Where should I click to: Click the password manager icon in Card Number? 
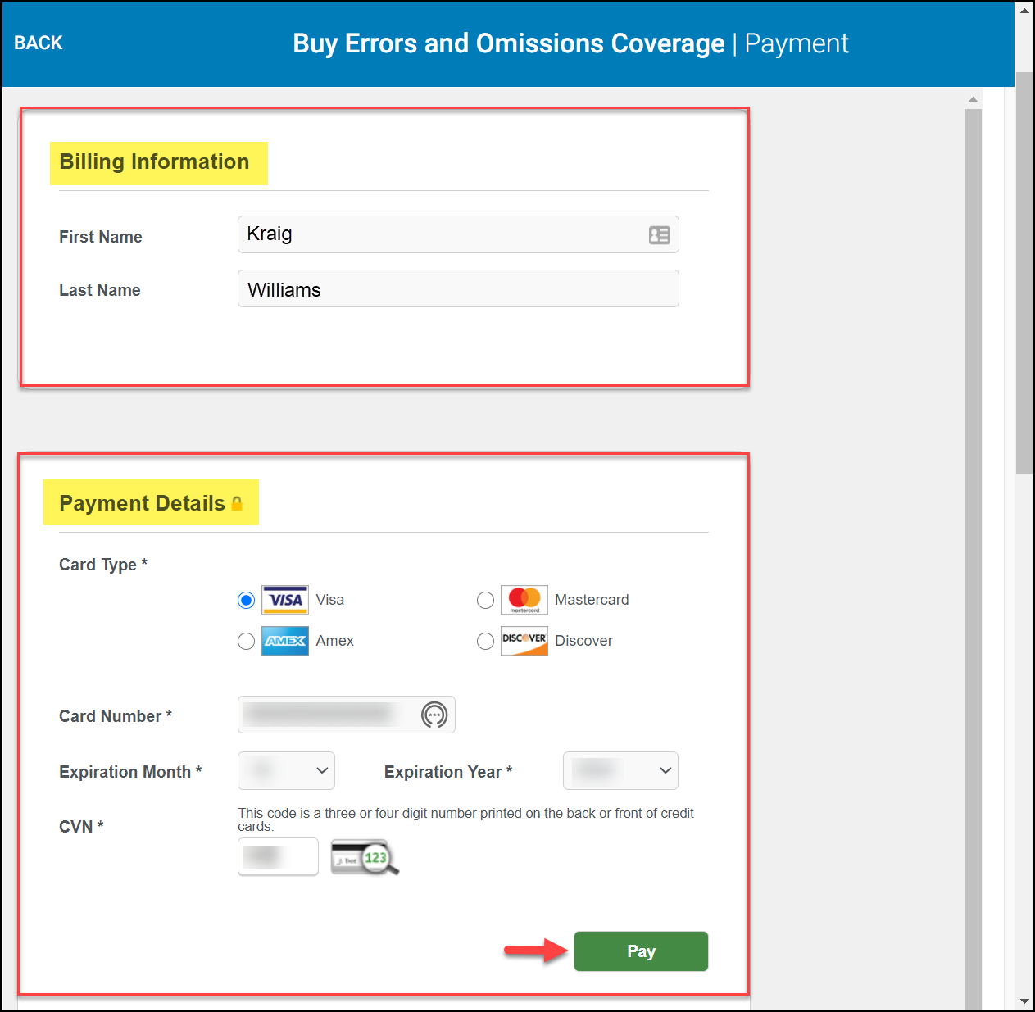pos(434,715)
